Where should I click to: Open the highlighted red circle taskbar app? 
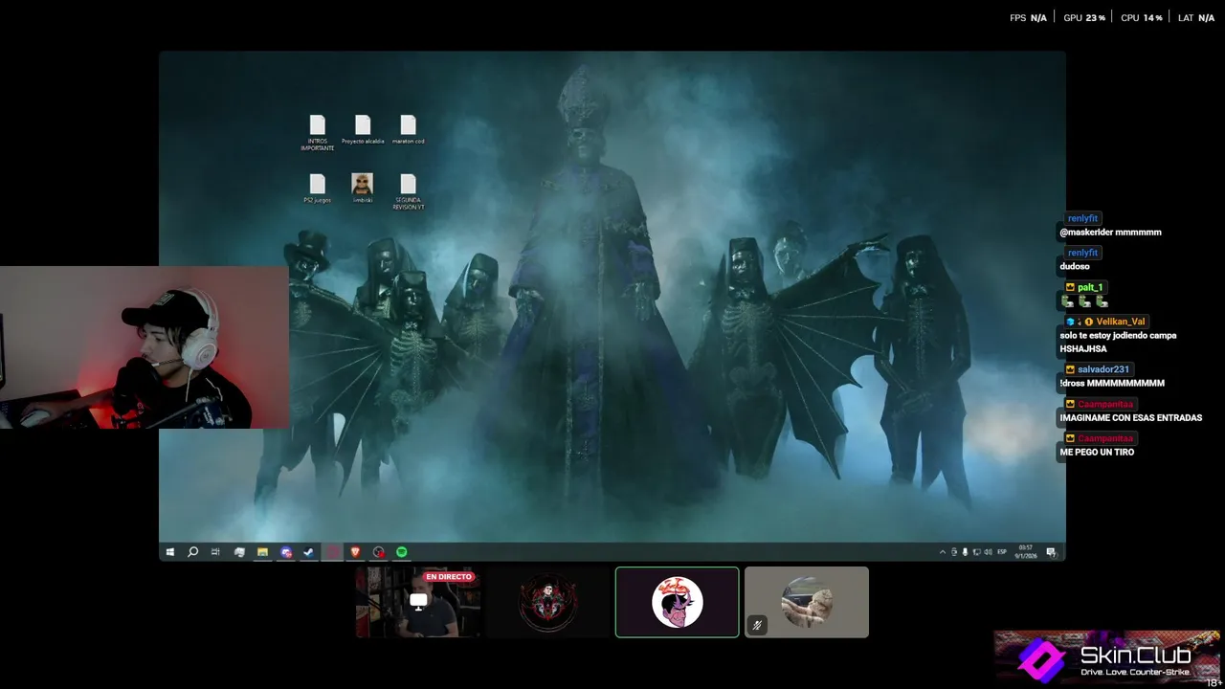[x=332, y=552]
